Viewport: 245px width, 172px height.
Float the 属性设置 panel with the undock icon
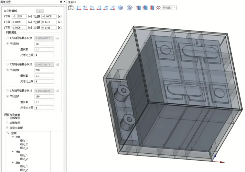coord(61,2)
